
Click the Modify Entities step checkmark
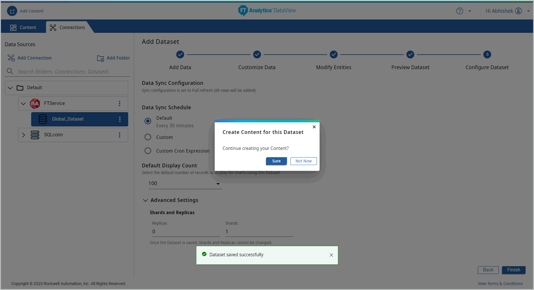coord(334,54)
